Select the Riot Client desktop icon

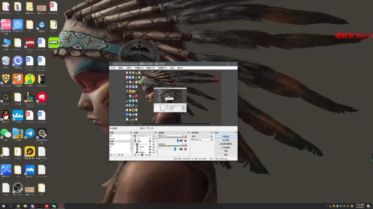pos(41,98)
